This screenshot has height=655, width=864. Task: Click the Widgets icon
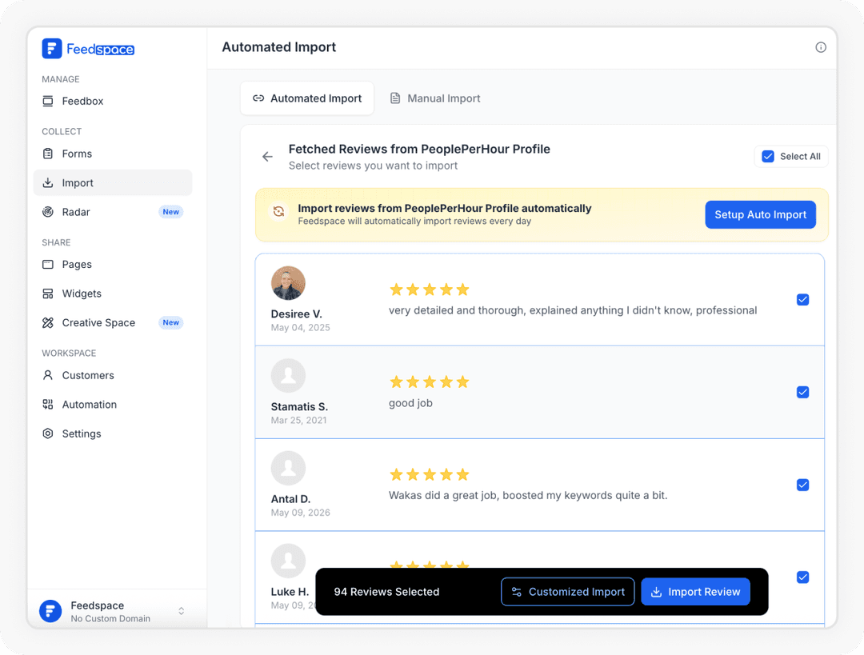tap(48, 294)
